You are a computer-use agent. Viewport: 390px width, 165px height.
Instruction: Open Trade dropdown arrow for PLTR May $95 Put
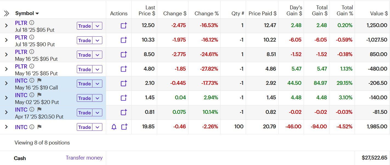pos(97,55)
